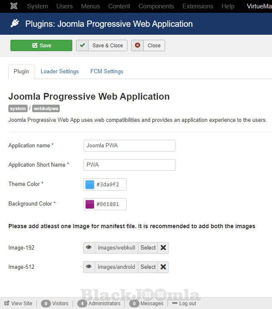
Task: Switch to the FCM Settings tab
Action: point(107,72)
